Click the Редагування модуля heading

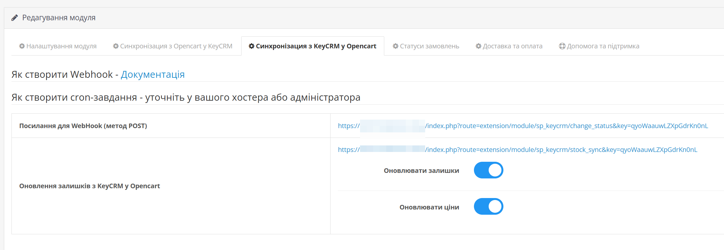[59, 18]
